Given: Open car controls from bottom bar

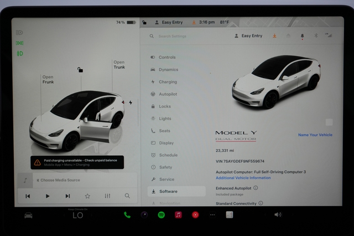Looking at the screenshot, I should click(28, 216).
